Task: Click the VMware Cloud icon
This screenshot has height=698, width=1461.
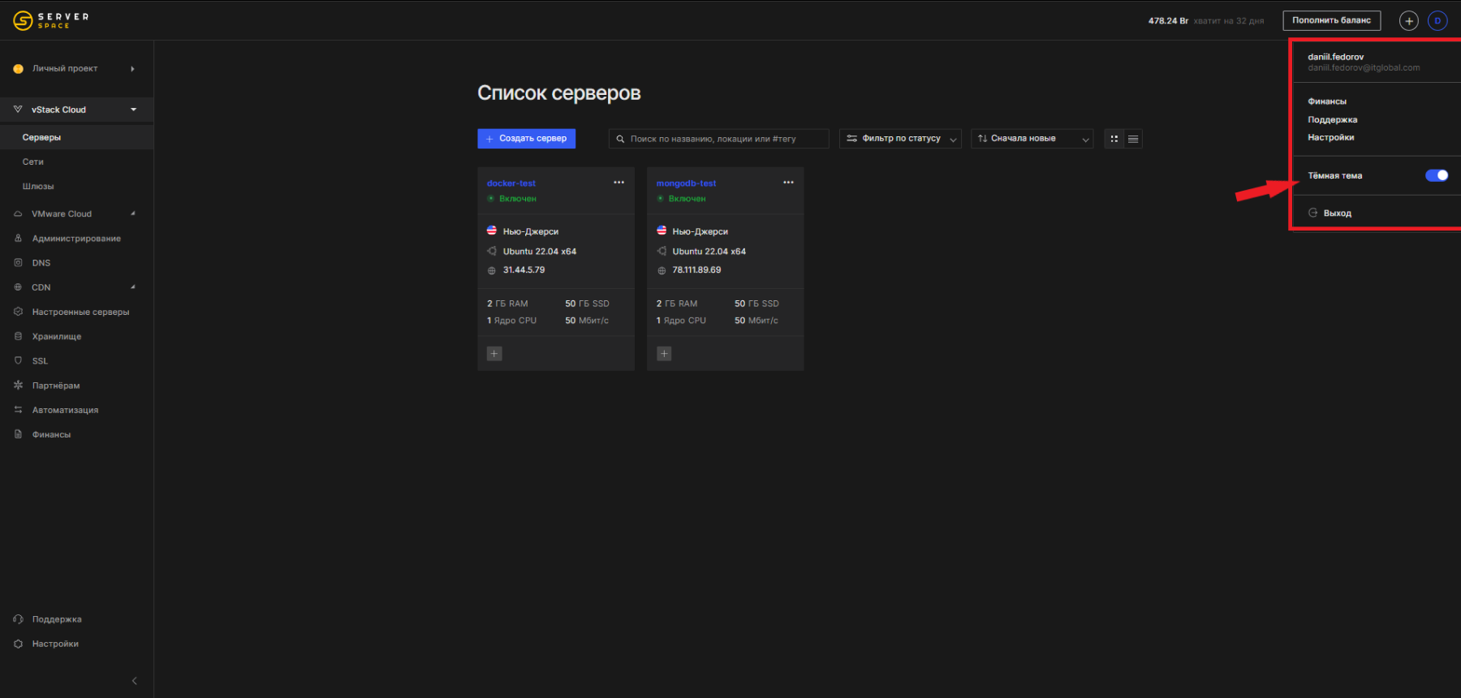Action: point(18,214)
